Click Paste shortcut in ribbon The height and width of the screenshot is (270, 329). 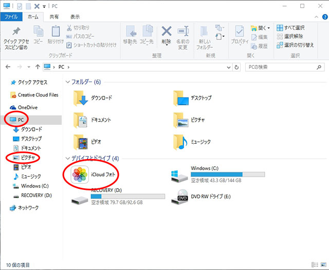pyautogui.click(x=92, y=45)
